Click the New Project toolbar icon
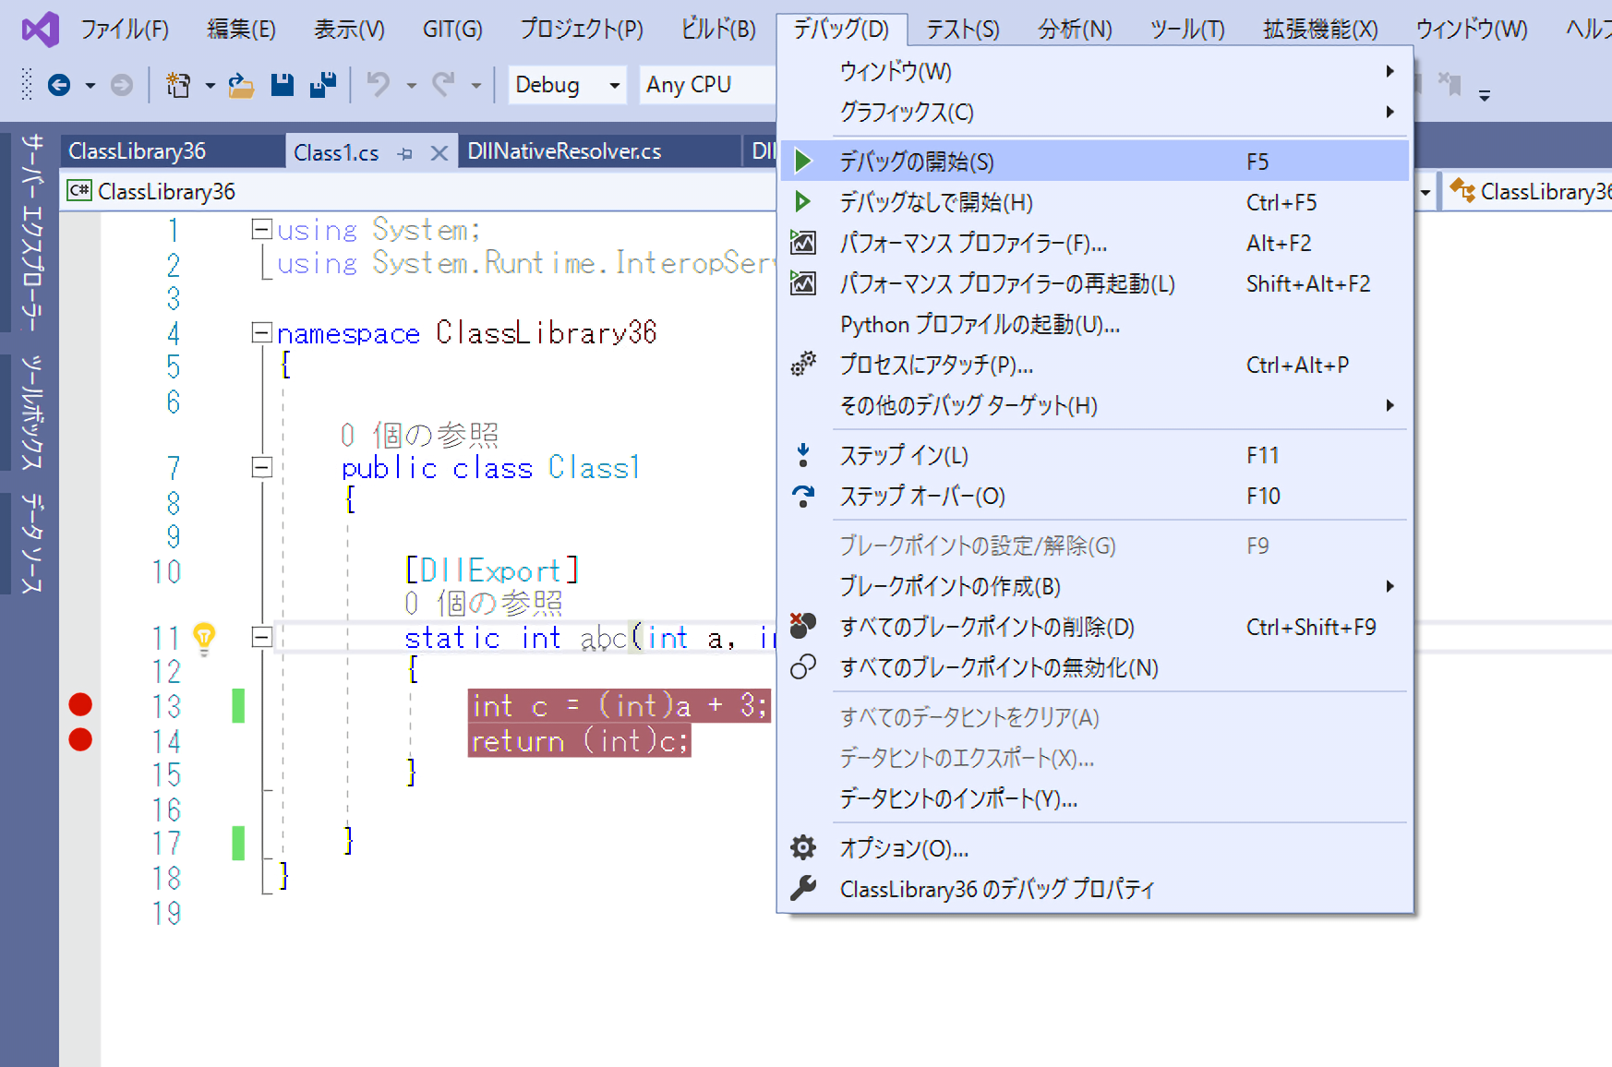Image resolution: width=1612 pixels, height=1067 pixels. coord(177,86)
